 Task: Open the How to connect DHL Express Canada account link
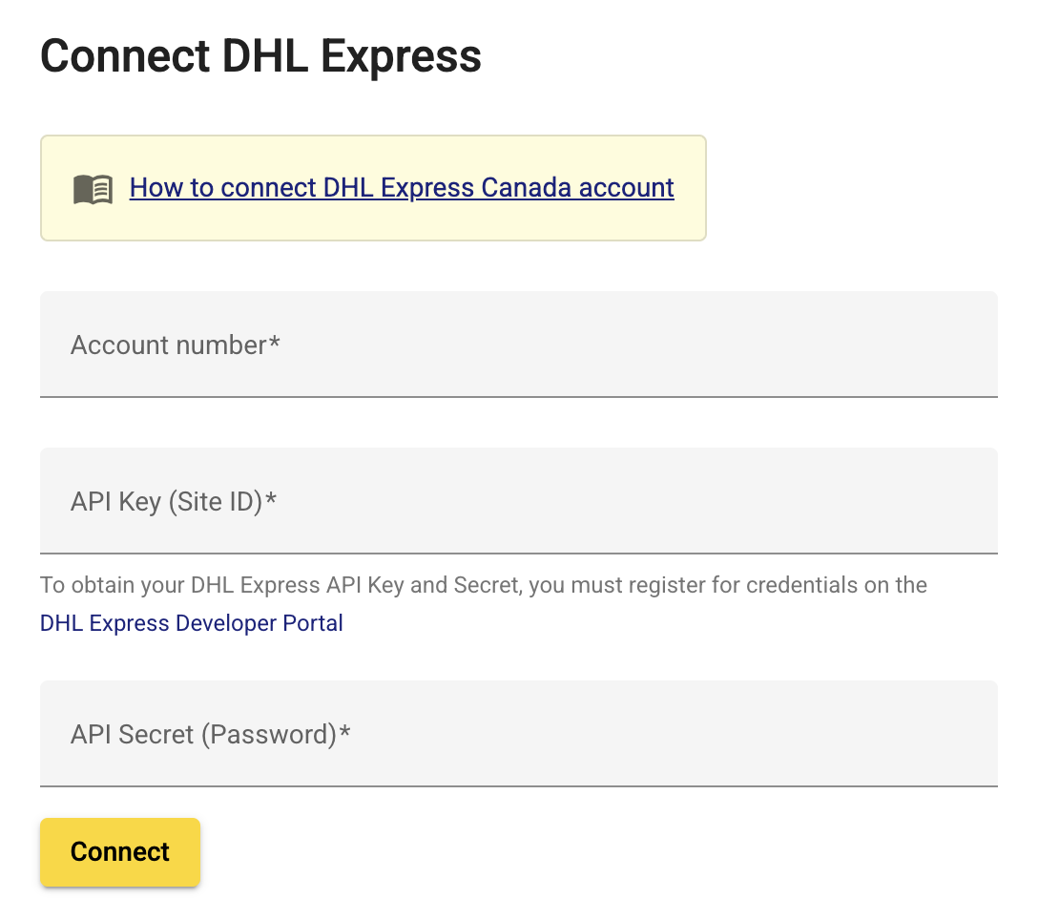402,187
